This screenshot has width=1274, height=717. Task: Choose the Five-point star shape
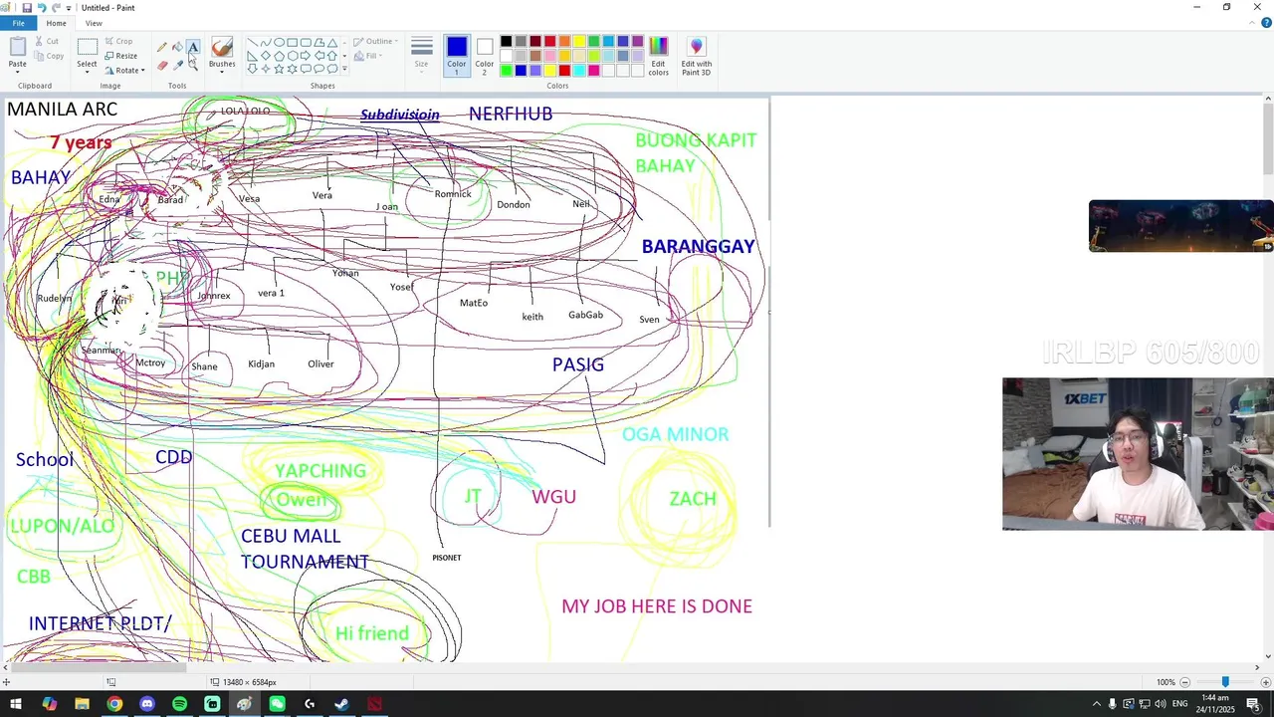point(279,69)
